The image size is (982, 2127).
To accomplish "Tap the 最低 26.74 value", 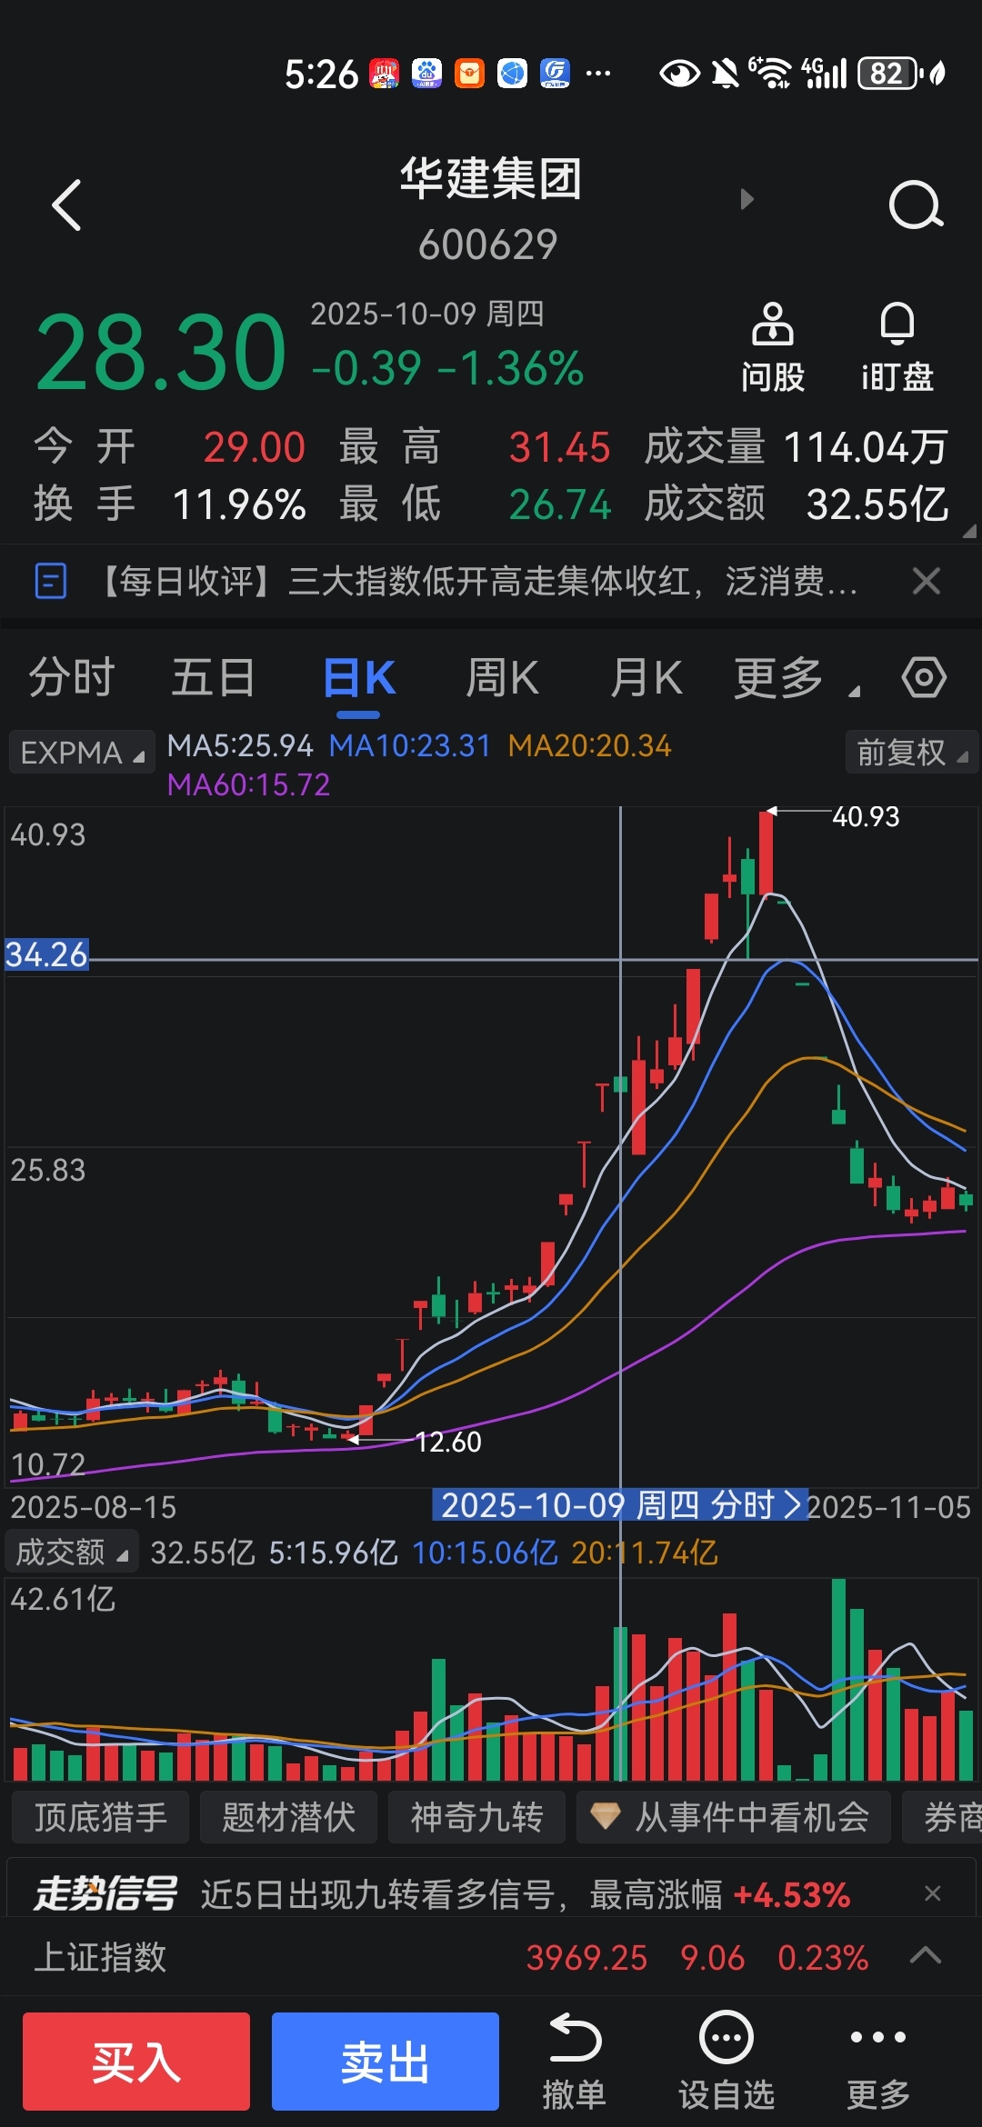I will coord(559,504).
